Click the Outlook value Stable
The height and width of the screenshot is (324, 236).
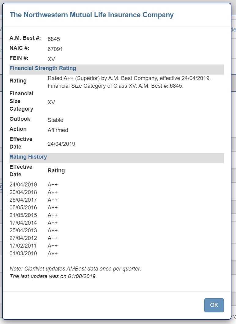coord(55,120)
